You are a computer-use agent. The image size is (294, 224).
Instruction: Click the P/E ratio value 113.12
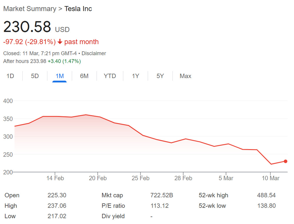(x=160, y=206)
